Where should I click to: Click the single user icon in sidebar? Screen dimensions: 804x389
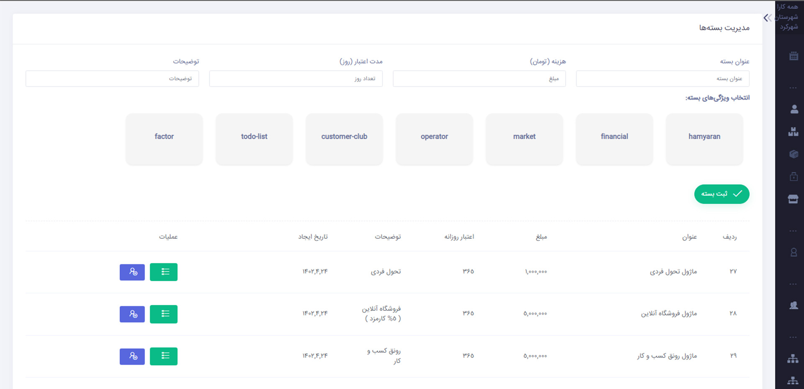794,109
